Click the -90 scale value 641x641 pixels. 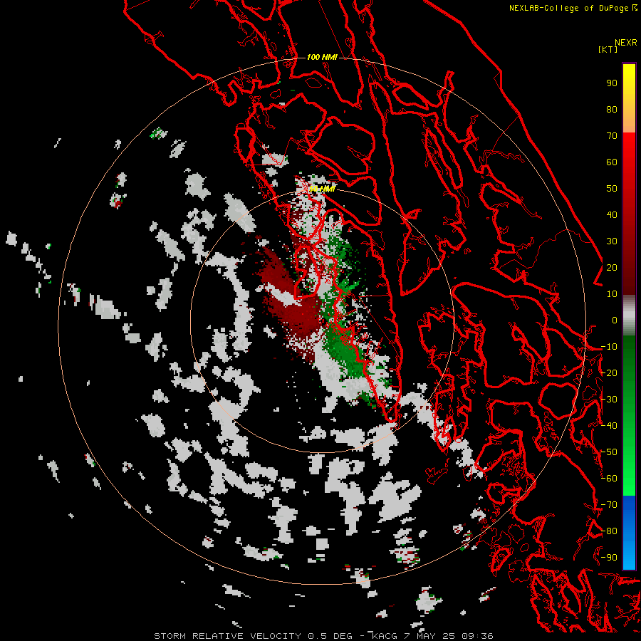coord(609,558)
